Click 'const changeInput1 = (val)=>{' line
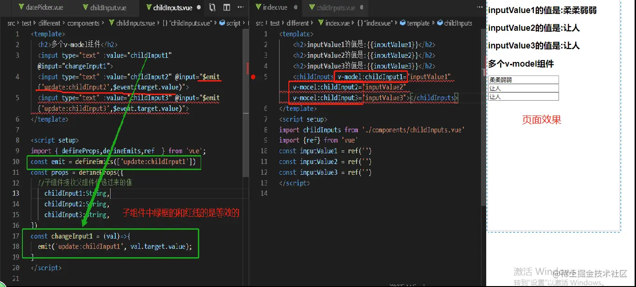Viewport: 636px width, 287px height. (x=81, y=236)
